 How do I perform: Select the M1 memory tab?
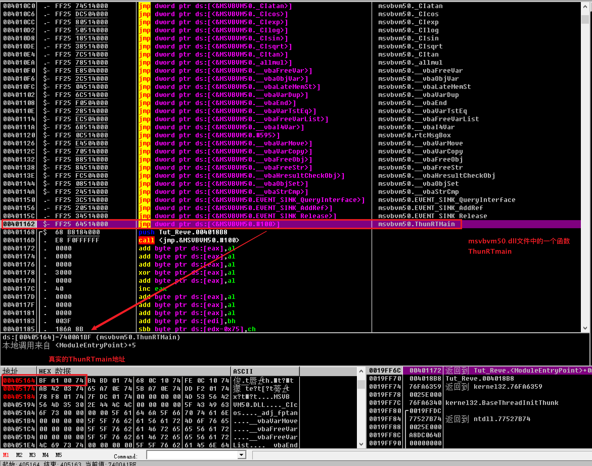(6, 455)
